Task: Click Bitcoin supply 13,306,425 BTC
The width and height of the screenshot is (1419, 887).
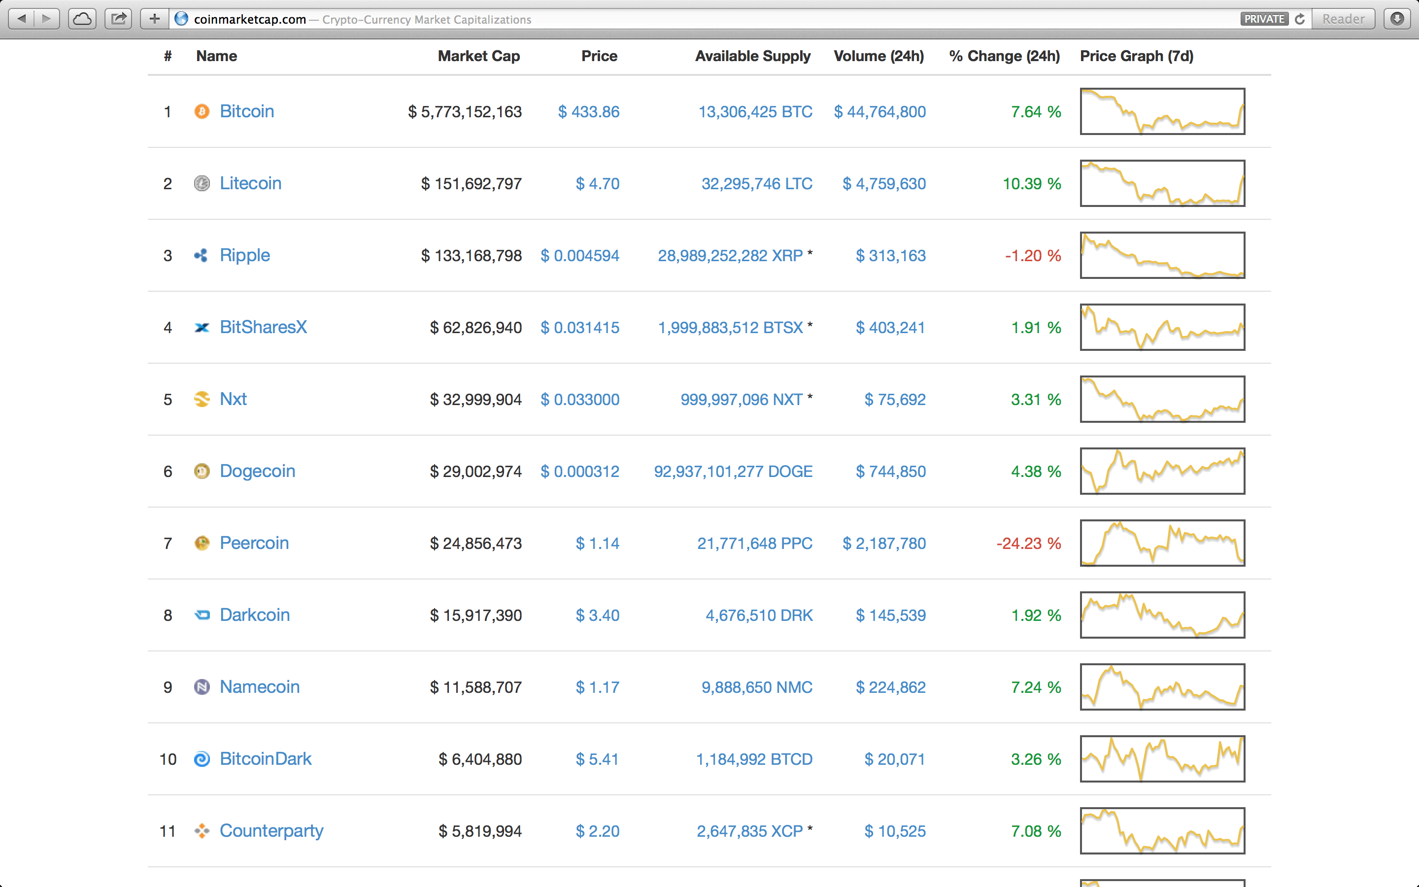Action: click(755, 111)
